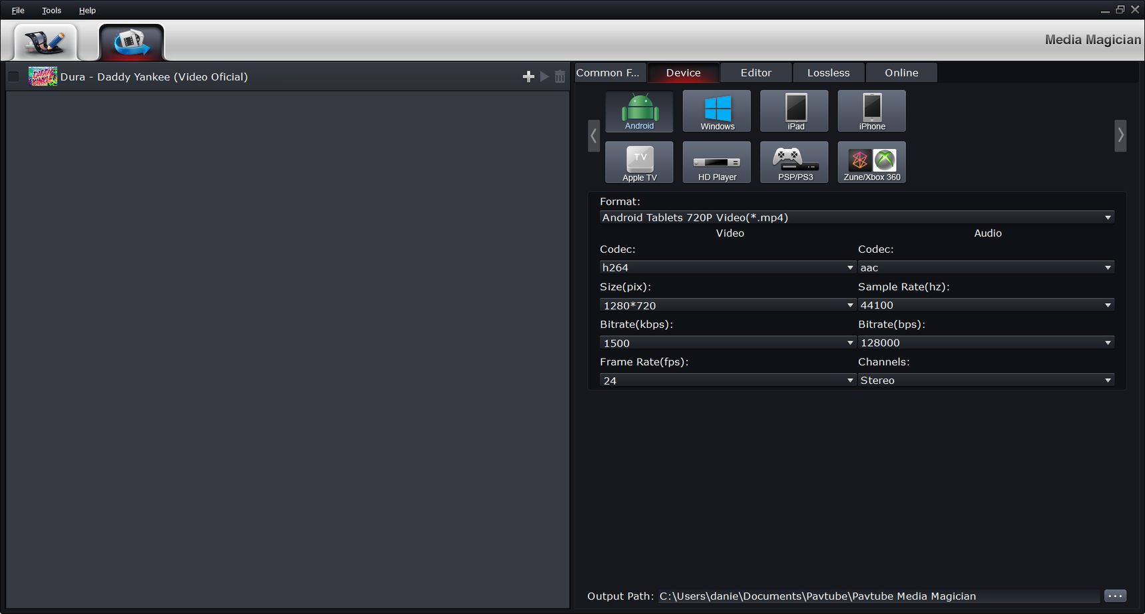
Task: Show next device presets with right arrow
Action: [x=1121, y=136]
